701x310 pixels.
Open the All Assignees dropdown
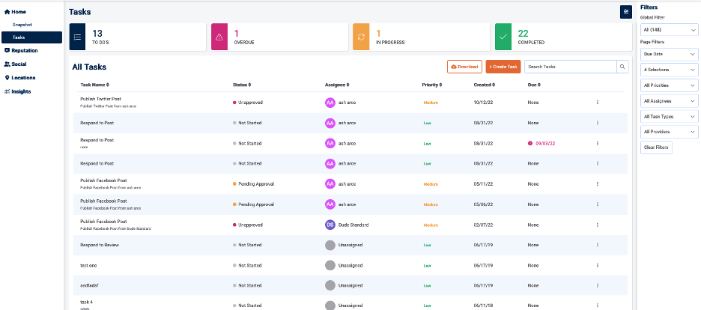click(x=670, y=100)
